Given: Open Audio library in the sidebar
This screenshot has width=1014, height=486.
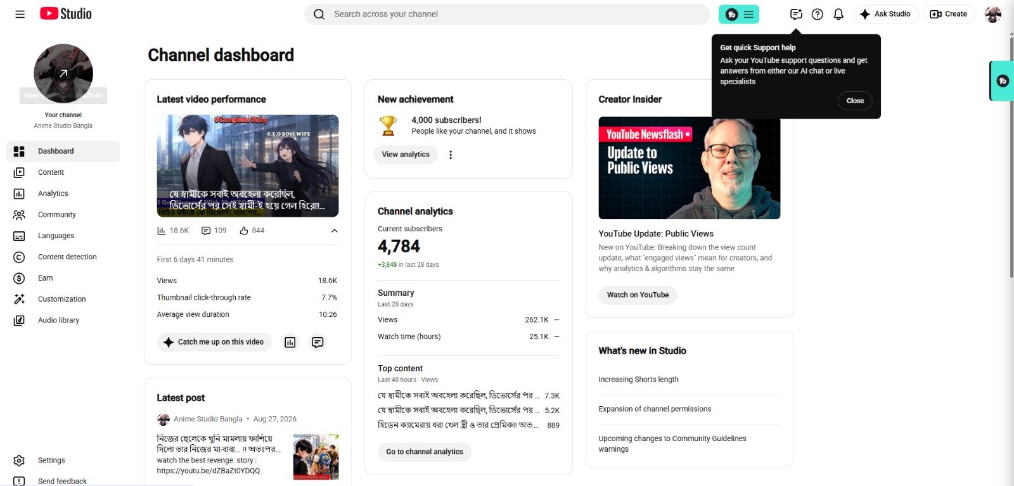Looking at the screenshot, I should click(x=63, y=321).
